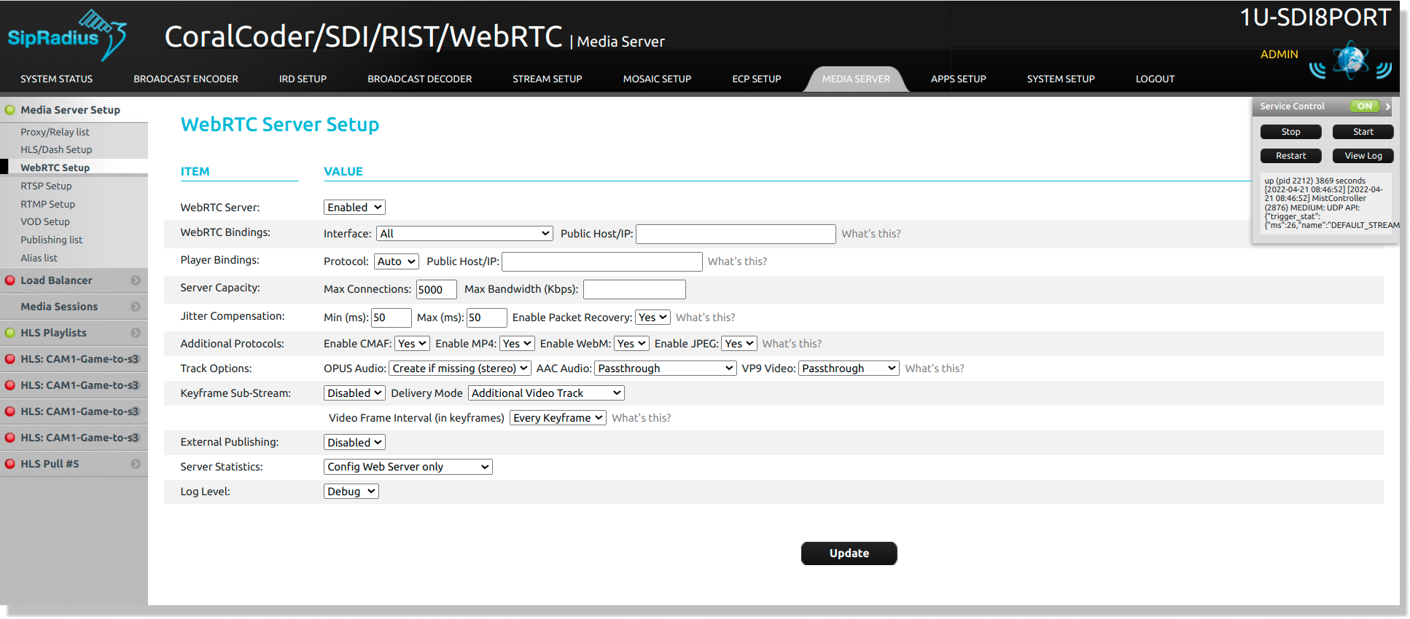The width and height of the screenshot is (1410, 619).
Task: Click the green status dot beside HLS Playlists
Action: [10, 333]
